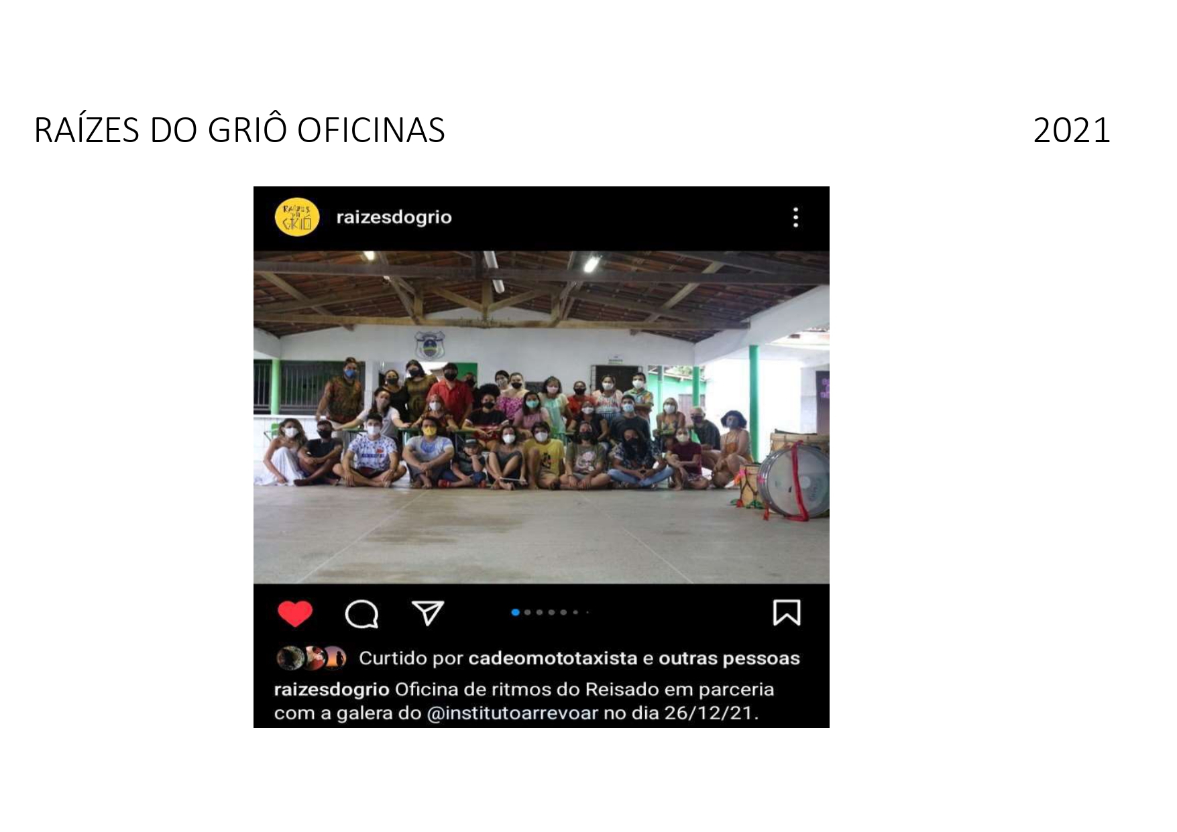The height and width of the screenshot is (832, 1177).
Task: Select the third carousel dot indicator
Action: (x=539, y=612)
